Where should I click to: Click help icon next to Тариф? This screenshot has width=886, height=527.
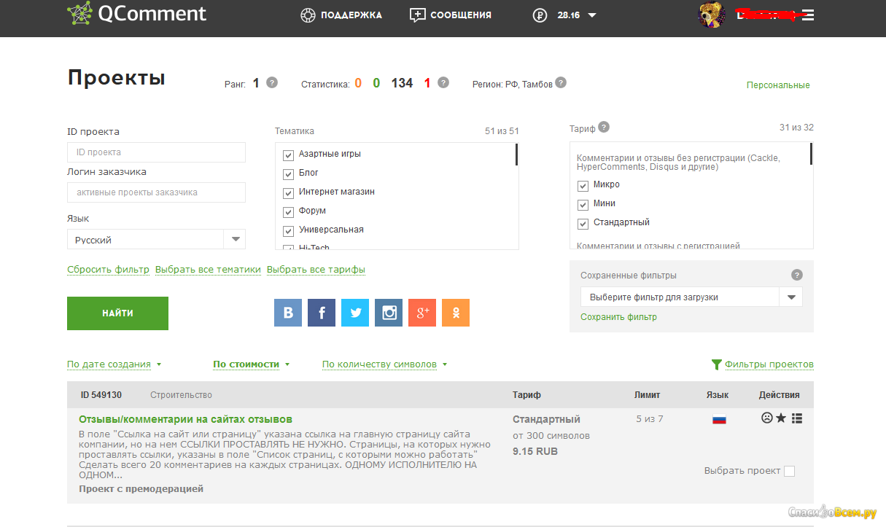[x=604, y=127]
